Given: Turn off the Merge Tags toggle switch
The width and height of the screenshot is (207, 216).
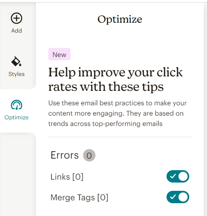Looking at the screenshot, I should (x=178, y=197).
